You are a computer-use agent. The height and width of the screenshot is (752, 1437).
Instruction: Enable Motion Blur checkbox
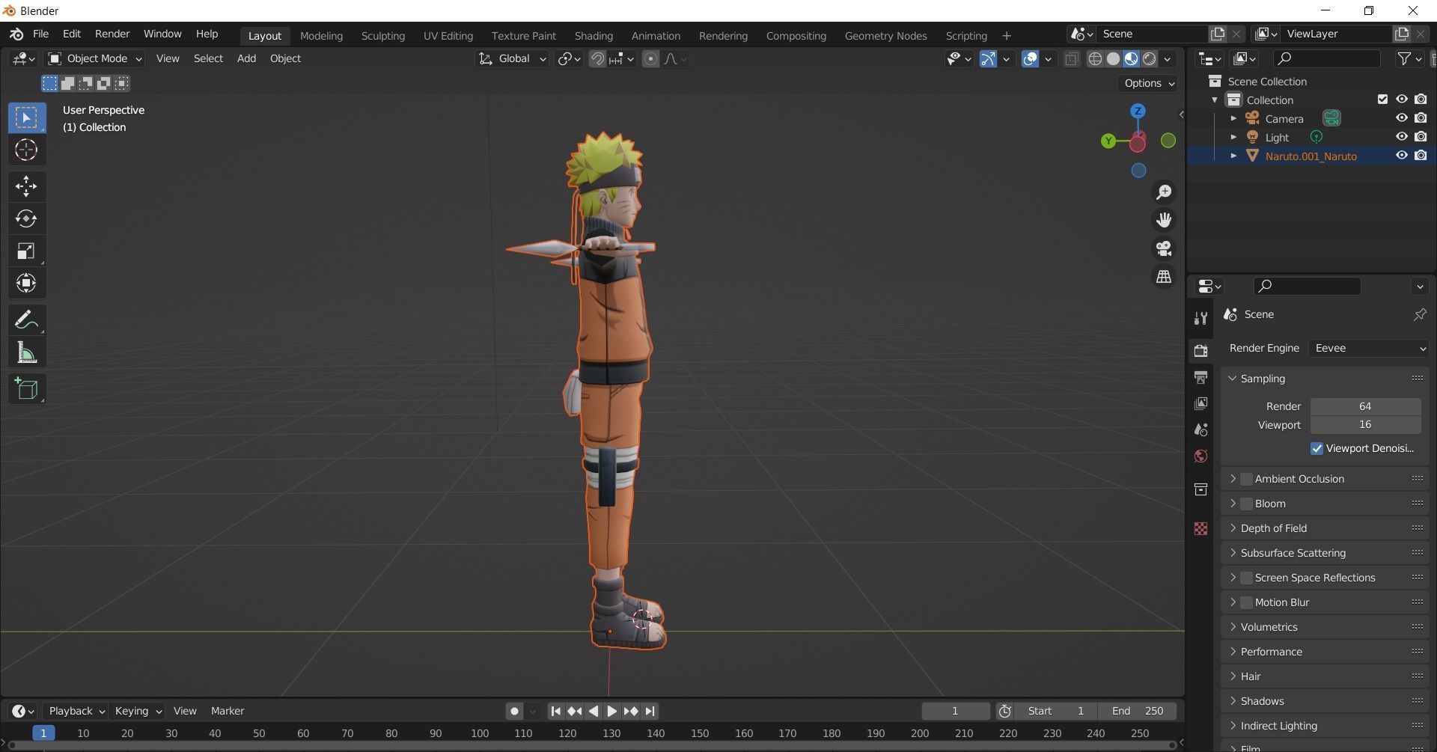(1246, 602)
